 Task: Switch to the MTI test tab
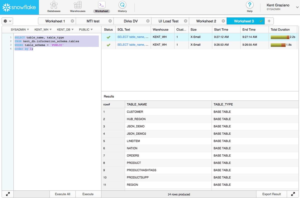pos(93,21)
